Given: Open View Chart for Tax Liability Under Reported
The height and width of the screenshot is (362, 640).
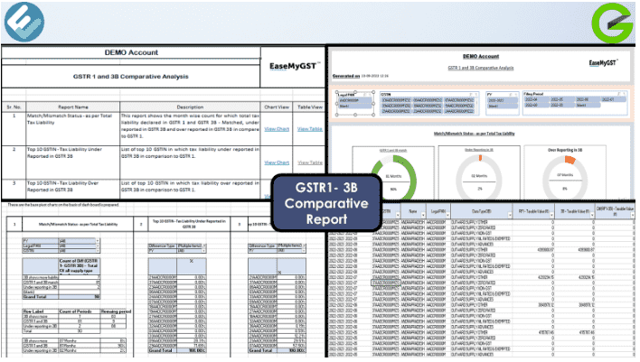Looking at the screenshot, I should coord(276,162).
